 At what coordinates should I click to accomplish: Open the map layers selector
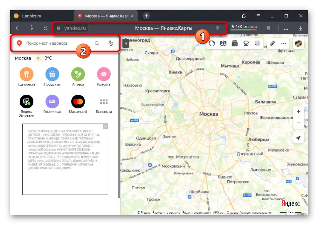257,43
